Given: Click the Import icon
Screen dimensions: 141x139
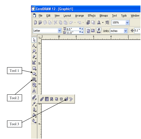Looking at the screenshot, I should coord(88,22).
